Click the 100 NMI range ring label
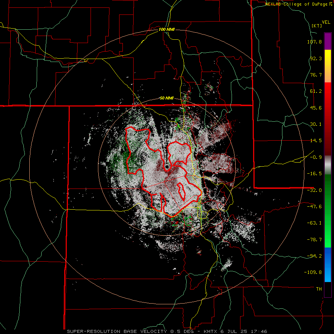This screenshot has width=334, height=334. coord(167,29)
